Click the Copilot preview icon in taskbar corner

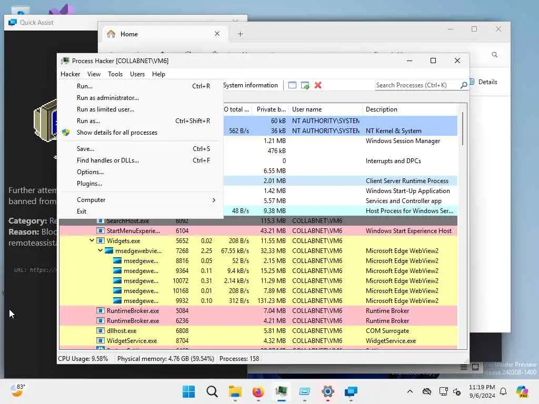(x=522, y=391)
